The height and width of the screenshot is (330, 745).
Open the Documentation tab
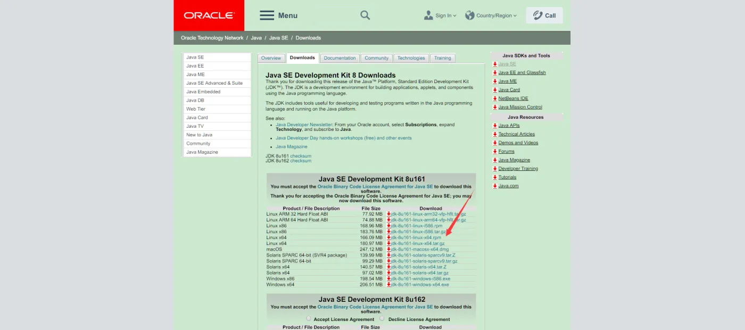[340, 58]
